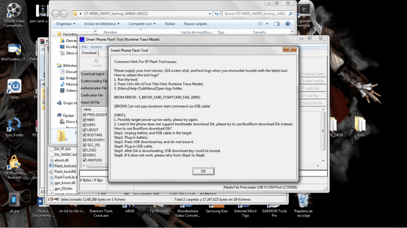
Task: Click the Explorer forward arrow
Action: pos(64,14)
